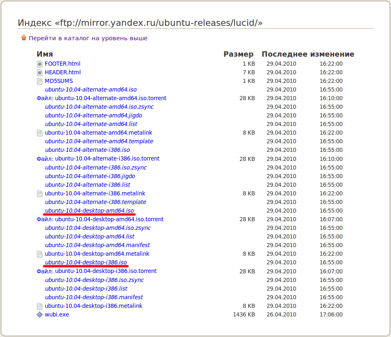The width and height of the screenshot is (391, 337).
Task: Click the wubi.exe executable icon
Action: [x=39, y=315]
